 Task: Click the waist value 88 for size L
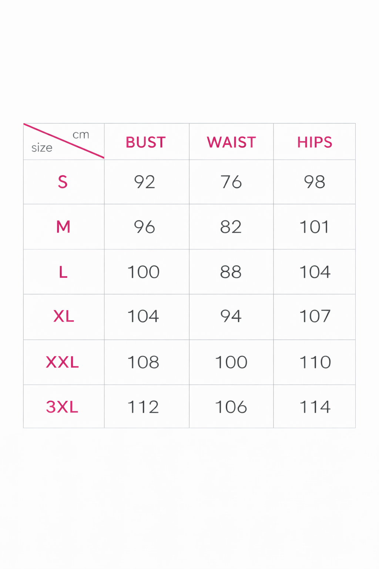pos(231,272)
